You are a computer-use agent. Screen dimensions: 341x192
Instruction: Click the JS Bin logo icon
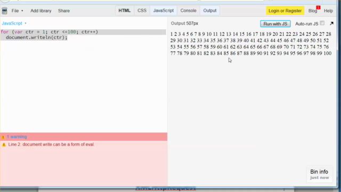coord(4,11)
